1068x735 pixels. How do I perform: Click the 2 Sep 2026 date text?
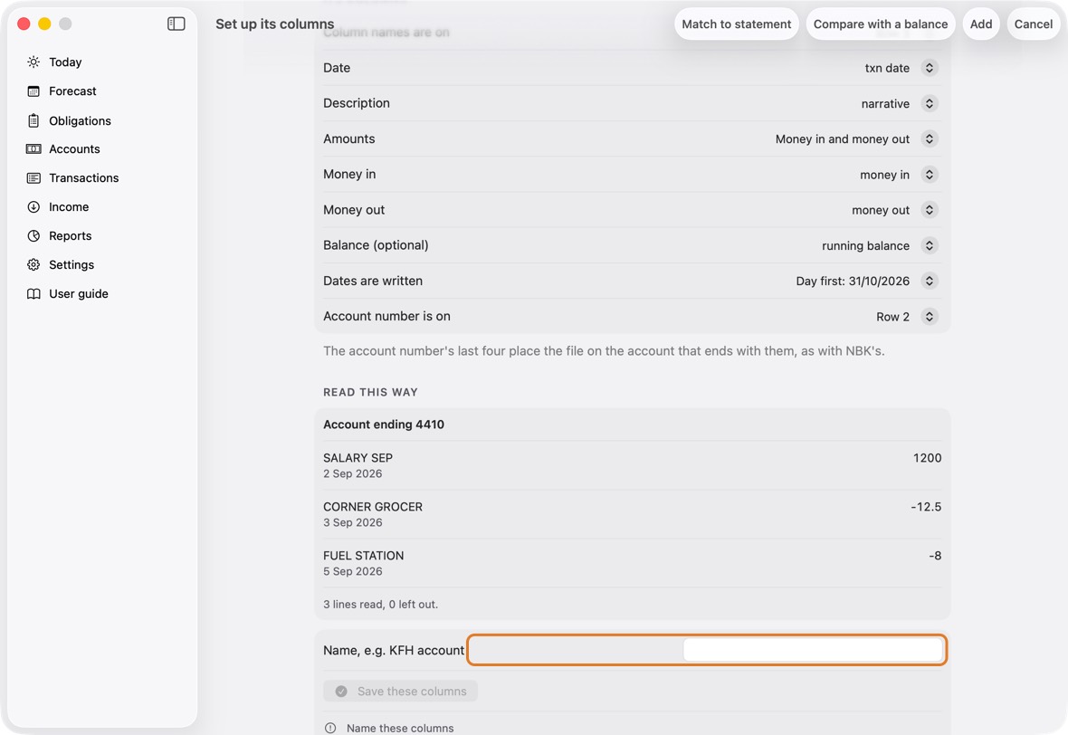pyautogui.click(x=352, y=473)
